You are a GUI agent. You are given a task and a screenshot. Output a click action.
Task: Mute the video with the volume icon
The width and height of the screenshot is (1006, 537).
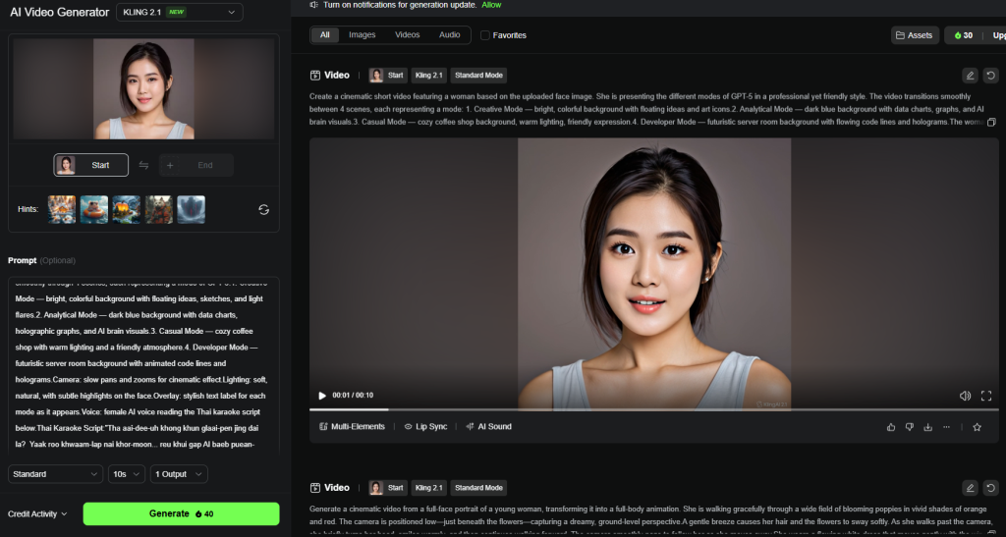click(965, 396)
